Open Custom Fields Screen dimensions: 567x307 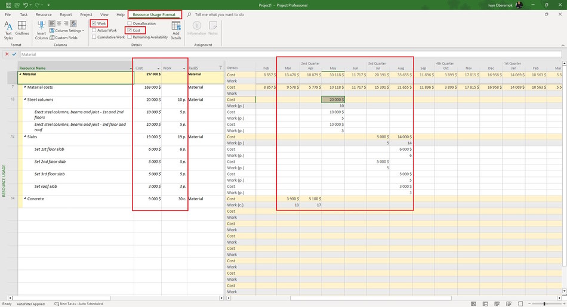(63, 38)
